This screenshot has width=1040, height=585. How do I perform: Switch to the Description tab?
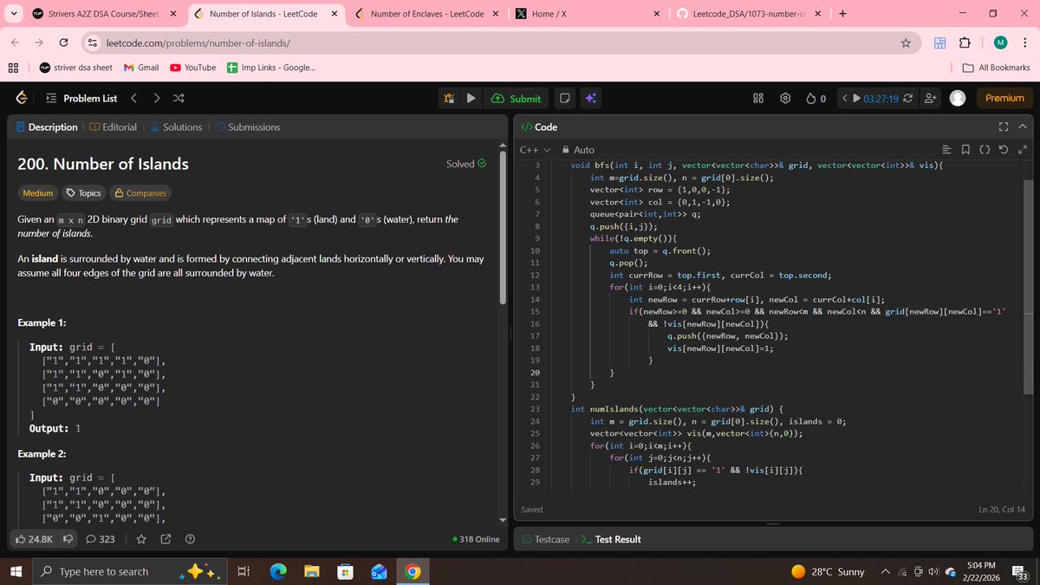pyautogui.click(x=48, y=127)
